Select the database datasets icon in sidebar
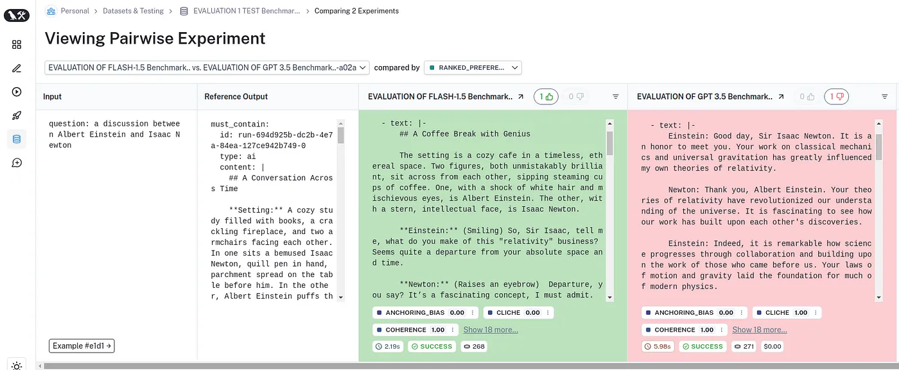Screen dimensions: 899x370 coord(17,139)
